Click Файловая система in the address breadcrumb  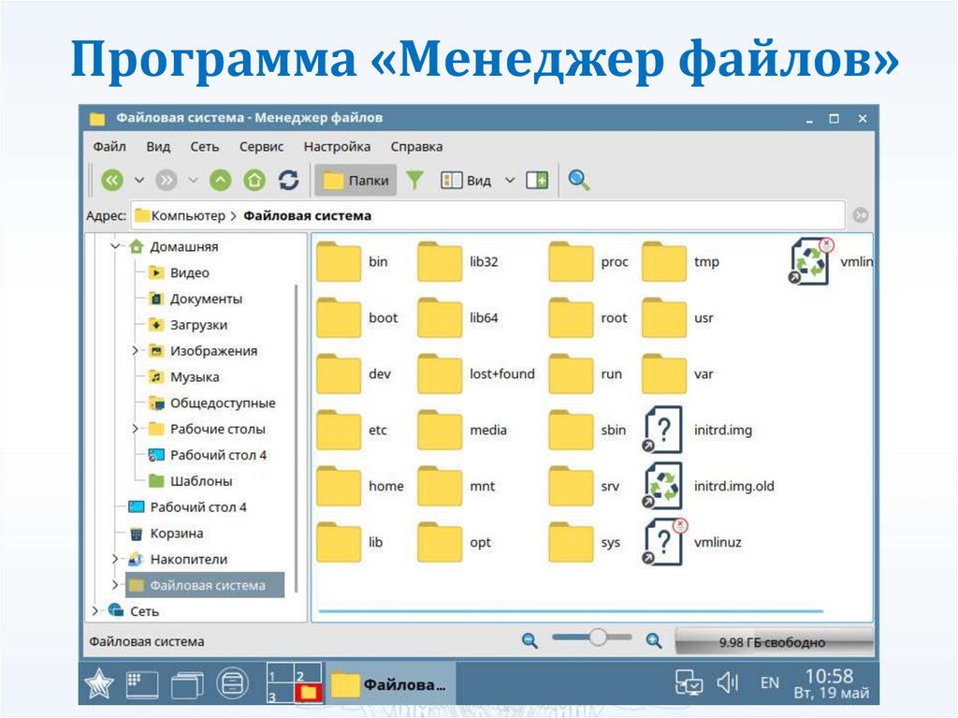[x=307, y=216]
